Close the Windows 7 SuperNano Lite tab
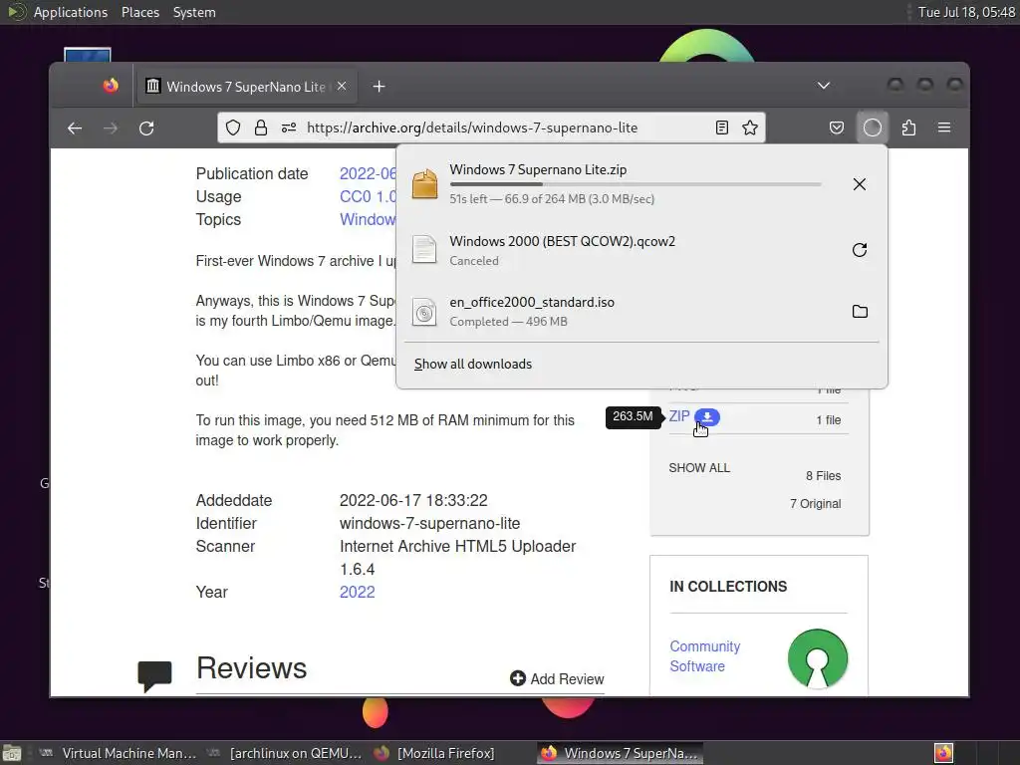The image size is (1020, 765). [x=342, y=86]
